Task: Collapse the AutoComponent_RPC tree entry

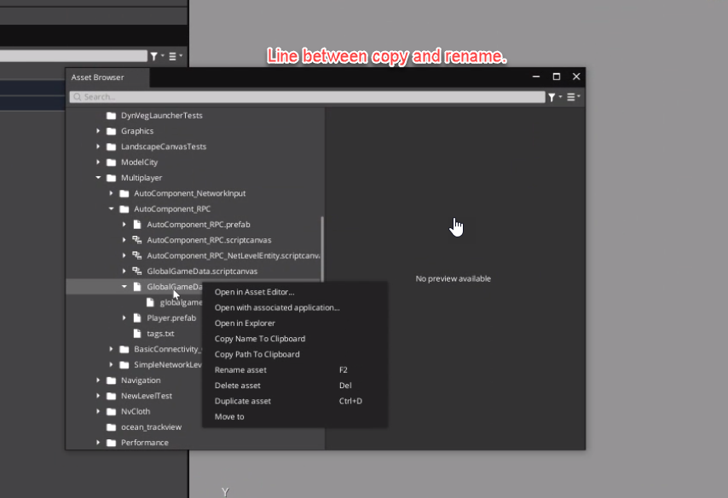Action: pos(110,209)
